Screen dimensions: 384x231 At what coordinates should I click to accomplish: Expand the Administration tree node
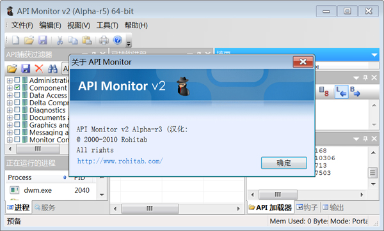10,80
